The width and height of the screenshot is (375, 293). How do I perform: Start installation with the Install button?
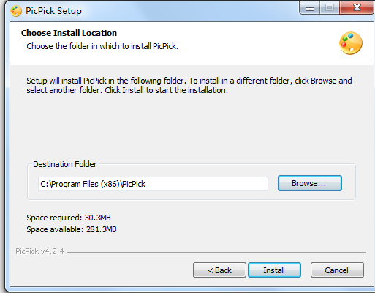(x=274, y=270)
